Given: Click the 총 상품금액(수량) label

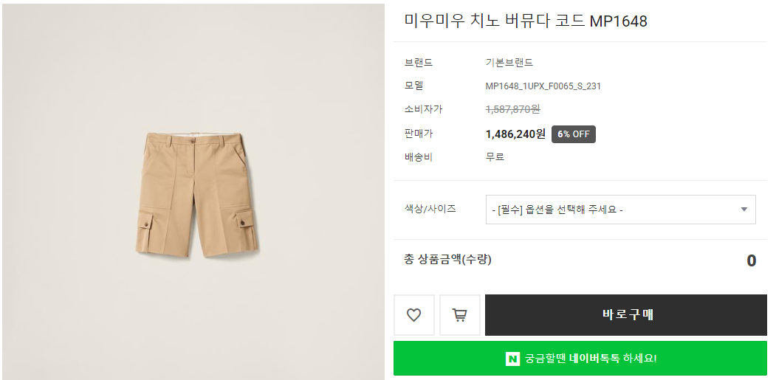Looking at the screenshot, I should point(447,259).
